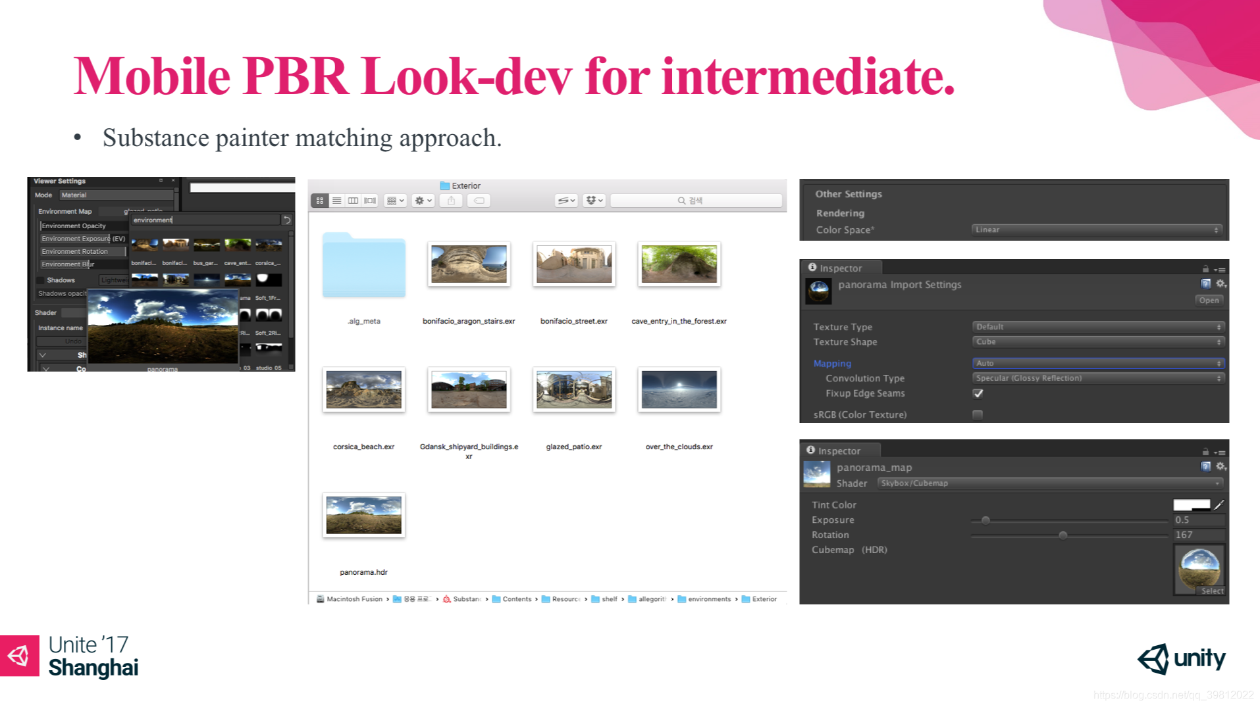1260x707 pixels.
Task: Click the Finder share button
Action: click(451, 201)
